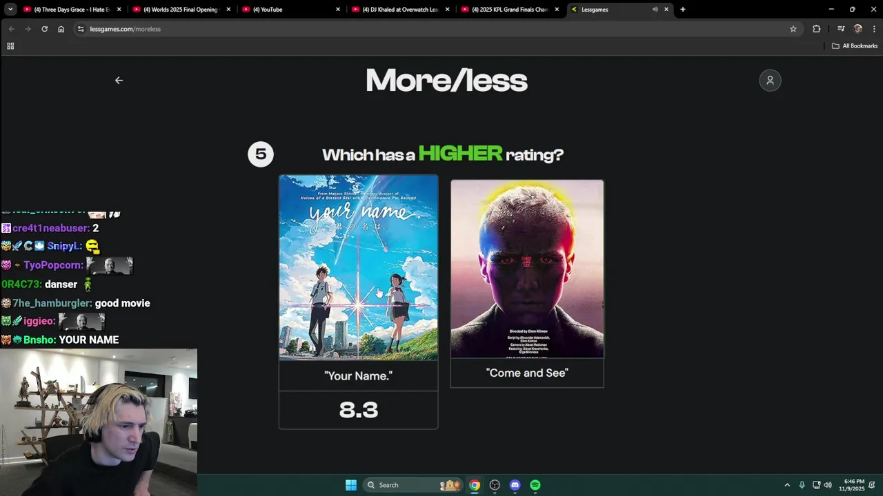Close the DJ Khaled tab
This screenshot has width=883, height=496.
[448, 10]
